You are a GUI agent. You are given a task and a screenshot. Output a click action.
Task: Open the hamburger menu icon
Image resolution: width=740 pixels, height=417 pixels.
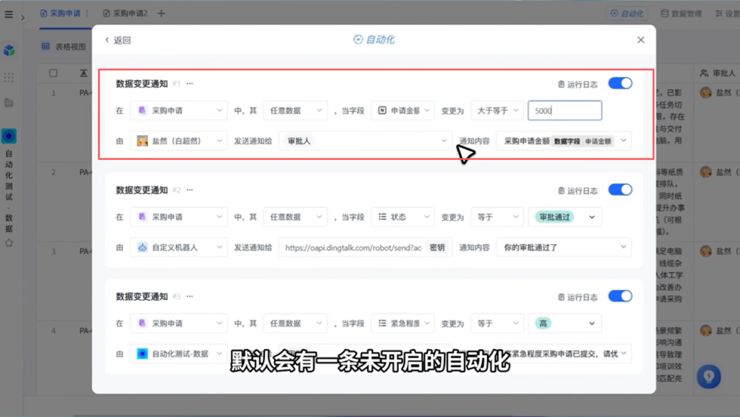(x=8, y=14)
